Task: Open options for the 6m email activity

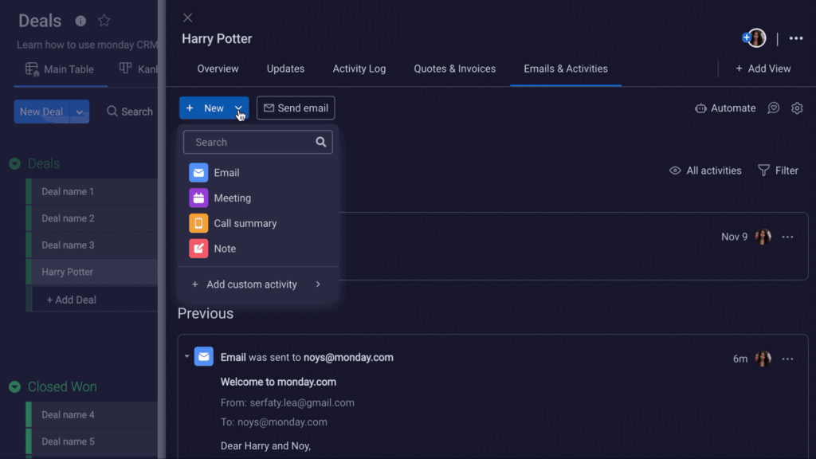Action: click(787, 359)
